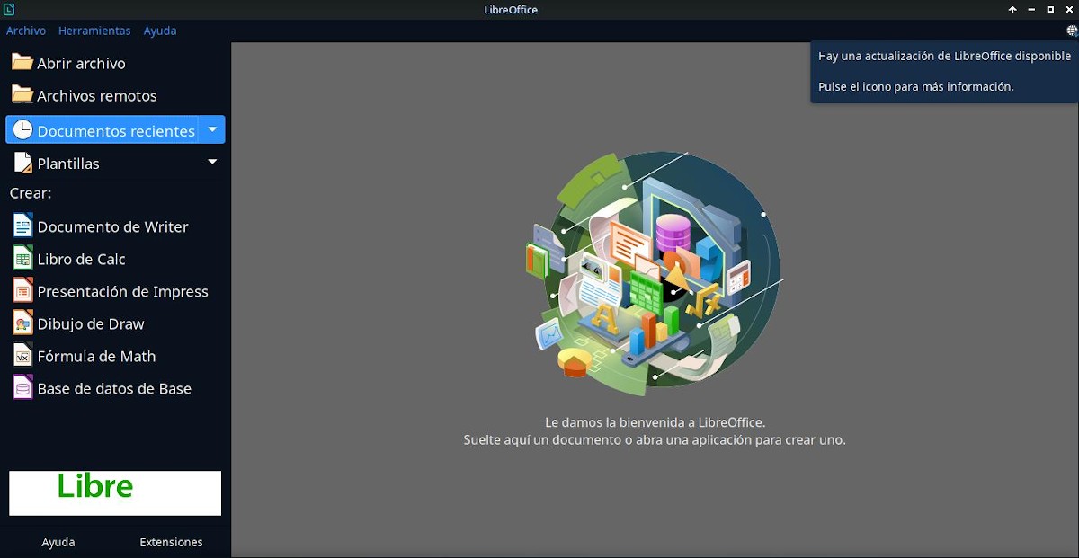Expand the Plantillas dropdown arrow
Viewport: 1079px width, 558px height.
212,163
